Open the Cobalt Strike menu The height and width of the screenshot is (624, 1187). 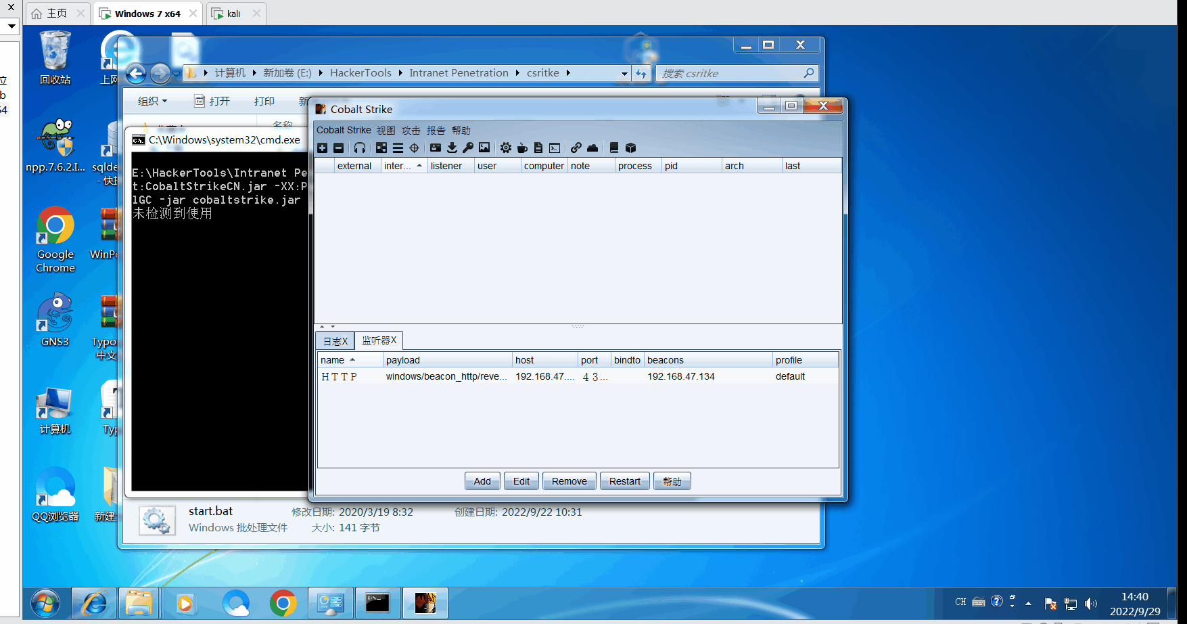(x=344, y=130)
